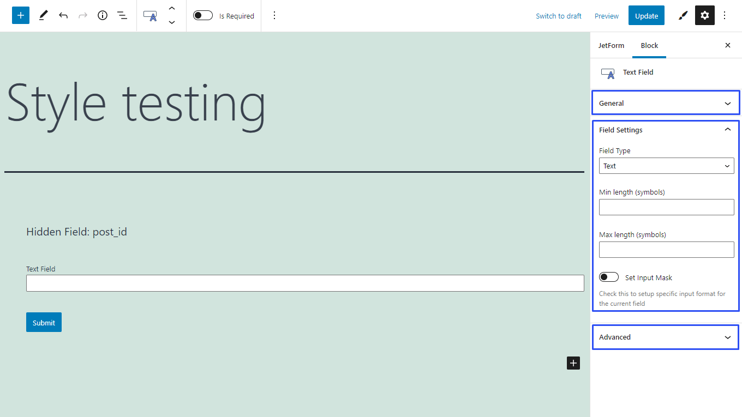The image size is (742, 417).
Task: Click the Details information icon
Action: click(x=102, y=15)
